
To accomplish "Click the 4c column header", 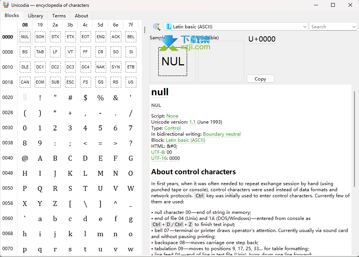I will [85, 25].
